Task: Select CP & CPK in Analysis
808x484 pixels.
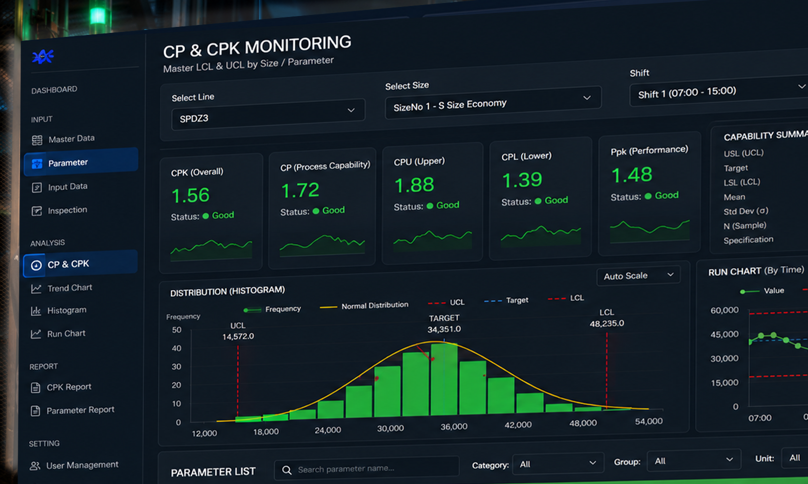Action: (80, 264)
